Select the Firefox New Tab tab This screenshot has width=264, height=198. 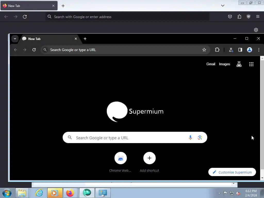click(29, 6)
